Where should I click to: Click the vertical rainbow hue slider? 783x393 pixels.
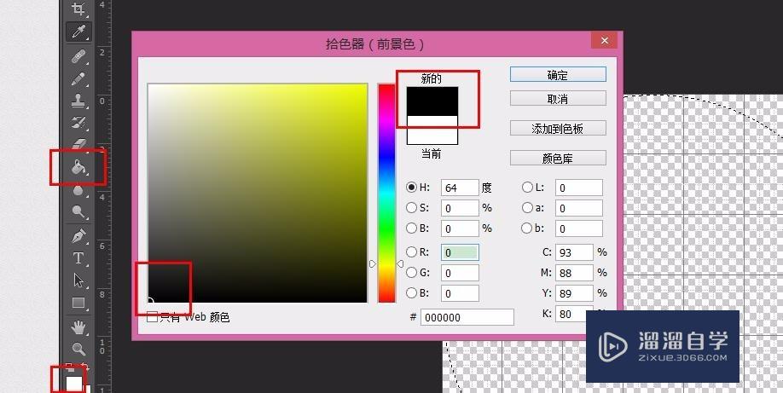[x=386, y=194]
